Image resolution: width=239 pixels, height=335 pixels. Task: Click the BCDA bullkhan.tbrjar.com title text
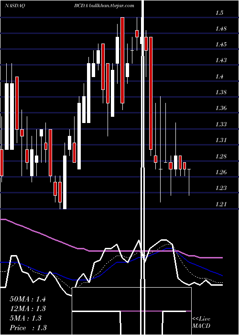104,6
